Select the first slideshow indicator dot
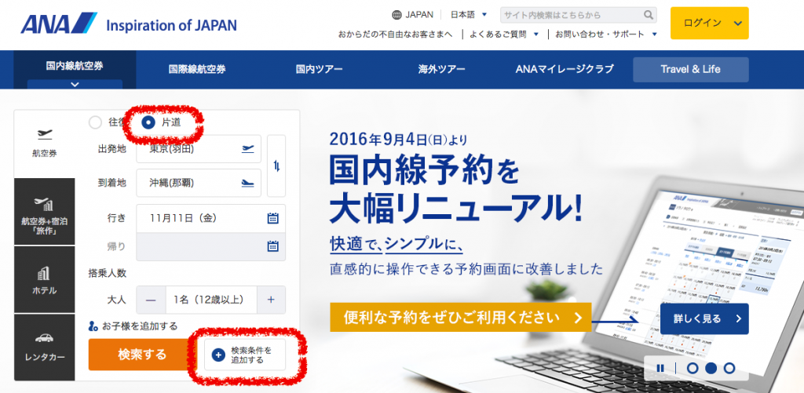 693,368
